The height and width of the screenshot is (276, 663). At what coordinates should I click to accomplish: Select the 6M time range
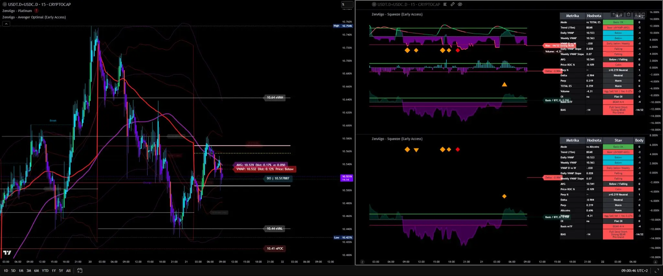click(37, 270)
